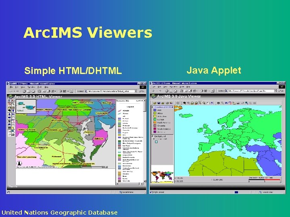Click the Print icon in HTML Viewer toolbox
The width and height of the screenshot is (290, 217).
click(13, 135)
